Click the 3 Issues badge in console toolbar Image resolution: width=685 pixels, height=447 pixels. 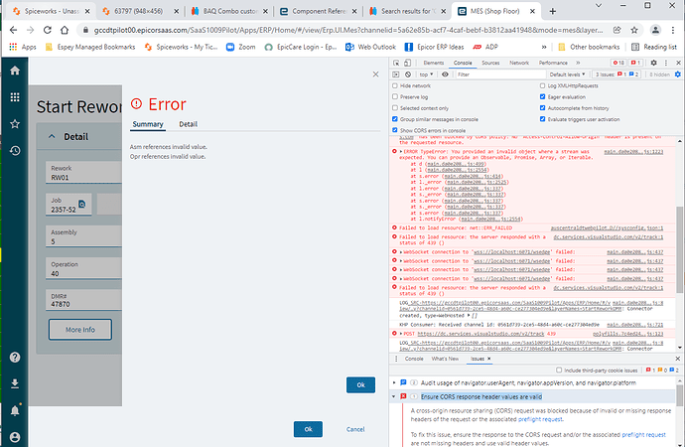[616, 74]
